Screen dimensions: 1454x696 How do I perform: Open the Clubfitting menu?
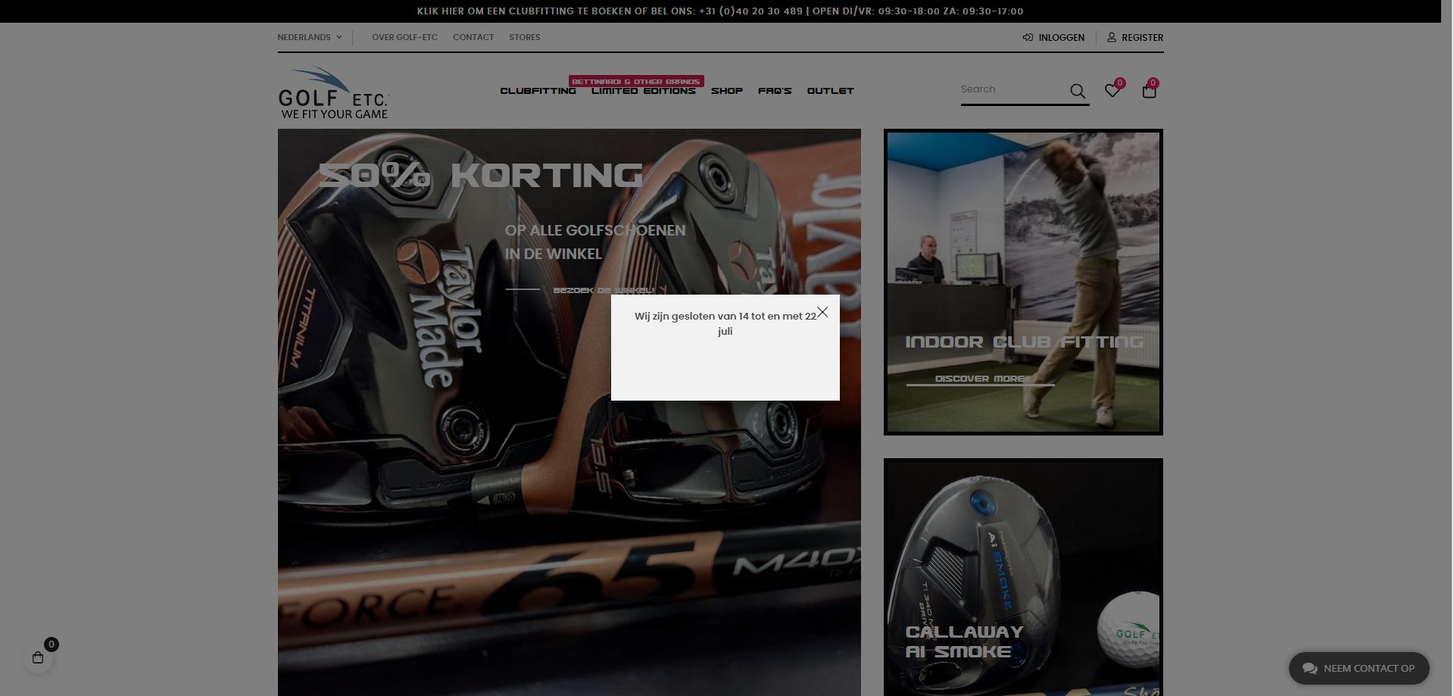click(538, 91)
